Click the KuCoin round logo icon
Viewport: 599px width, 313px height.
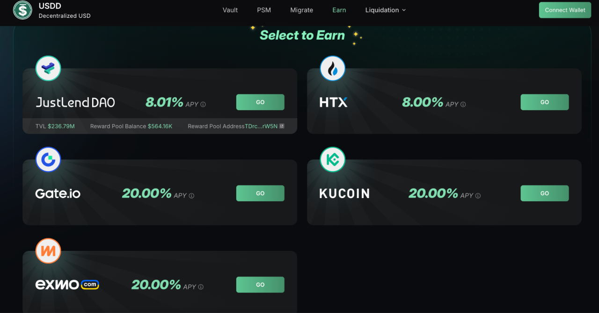[x=333, y=160]
